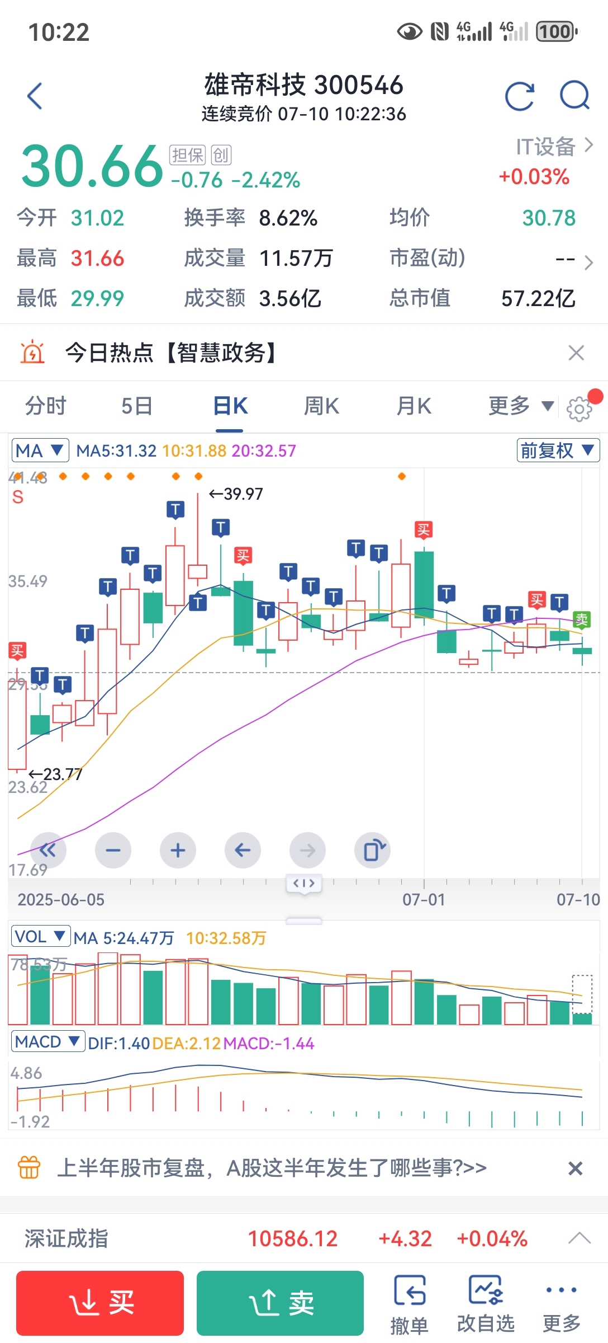Tap the sub-chart resize handle bar
The width and height of the screenshot is (608, 1343).
pos(304,921)
